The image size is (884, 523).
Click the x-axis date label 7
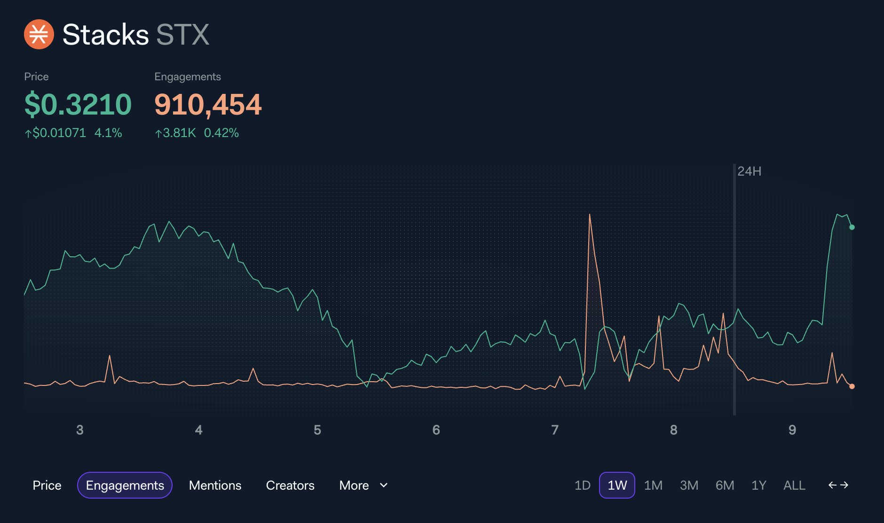555,430
